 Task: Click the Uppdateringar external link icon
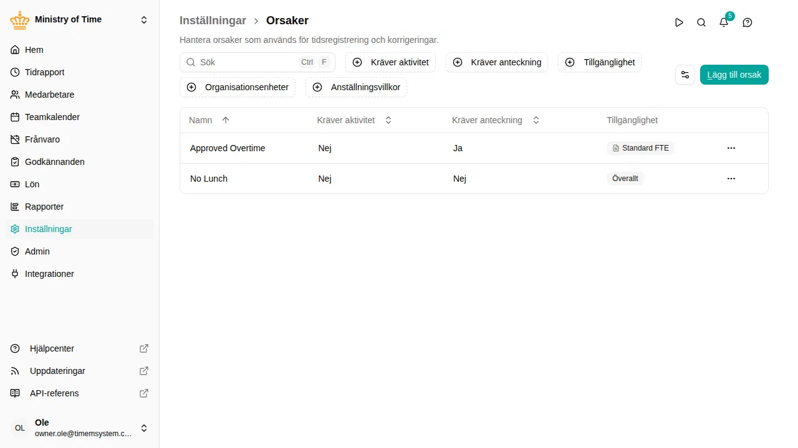pyautogui.click(x=144, y=371)
